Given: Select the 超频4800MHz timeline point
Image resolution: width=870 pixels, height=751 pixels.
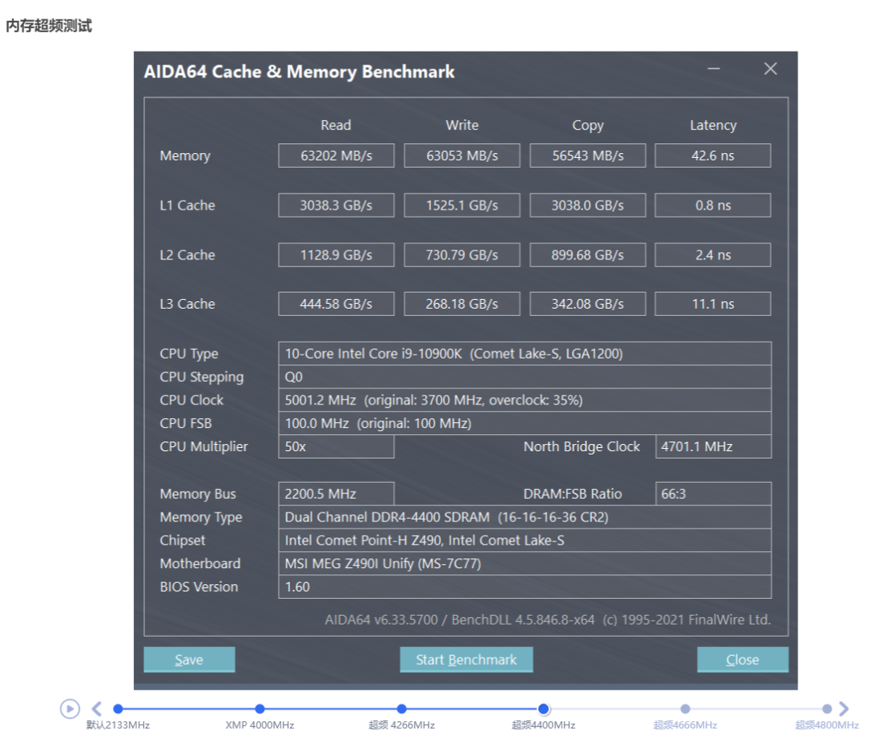Looking at the screenshot, I should 826,709.
